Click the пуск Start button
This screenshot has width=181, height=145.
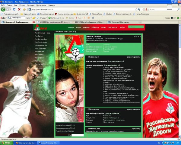point(7,143)
